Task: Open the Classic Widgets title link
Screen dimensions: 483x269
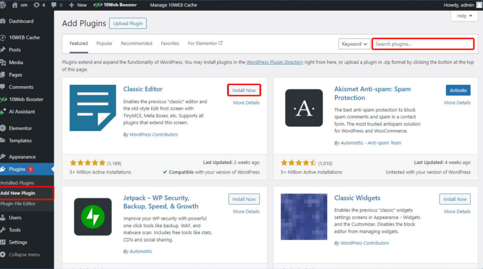Action: 358,198
